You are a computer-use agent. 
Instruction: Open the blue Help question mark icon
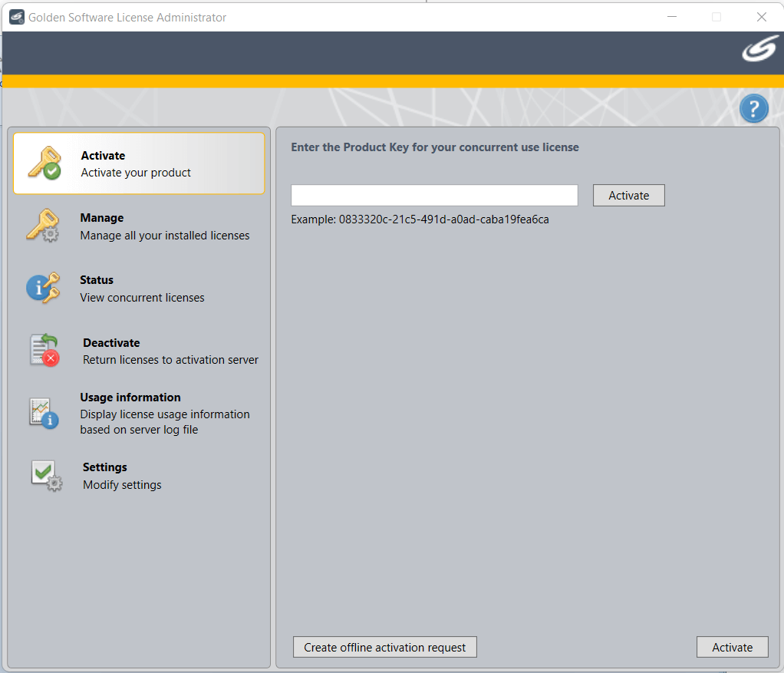click(753, 108)
